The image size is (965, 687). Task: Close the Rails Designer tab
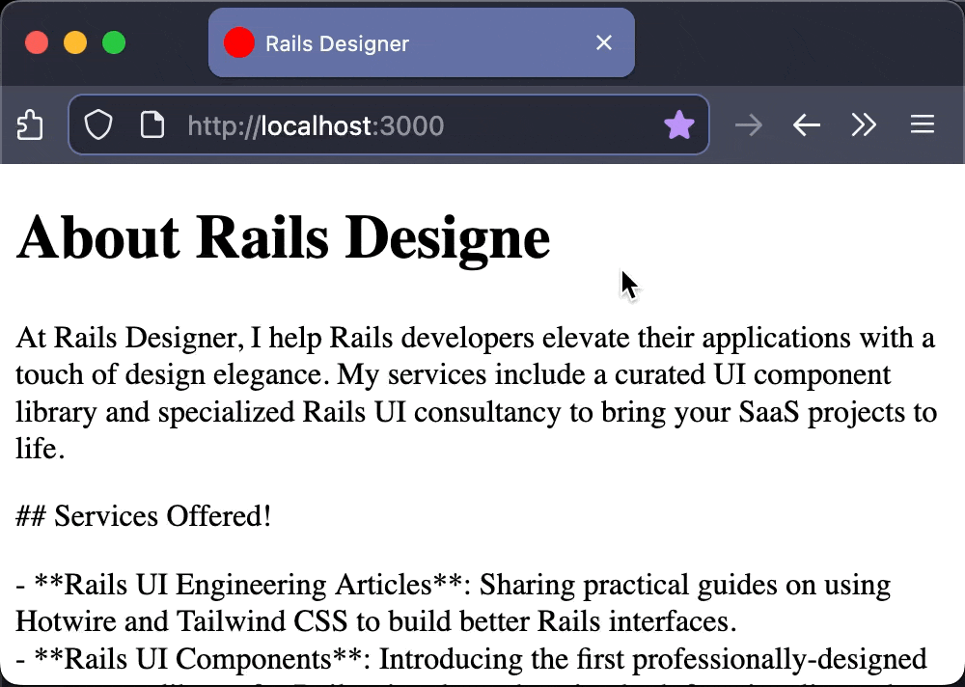[604, 43]
